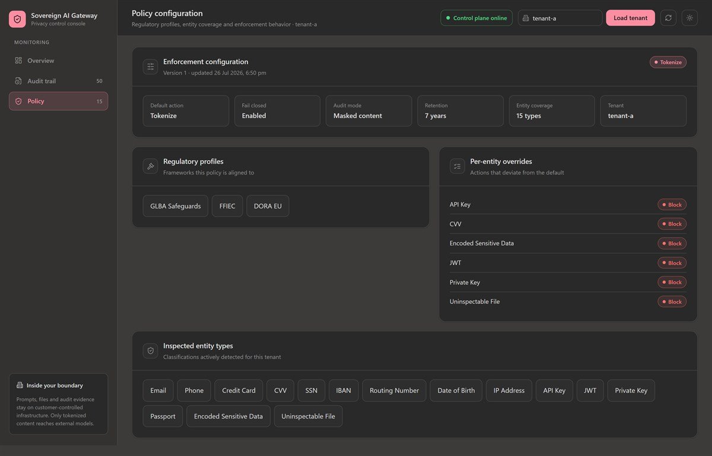Click the Control plane online status badge
Image resolution: width=712 pixels, height=456 pixels.
476,18
